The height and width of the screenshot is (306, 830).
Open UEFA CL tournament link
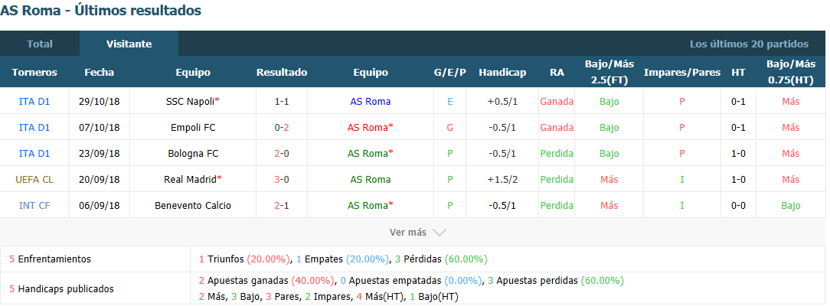coord(34,180)
